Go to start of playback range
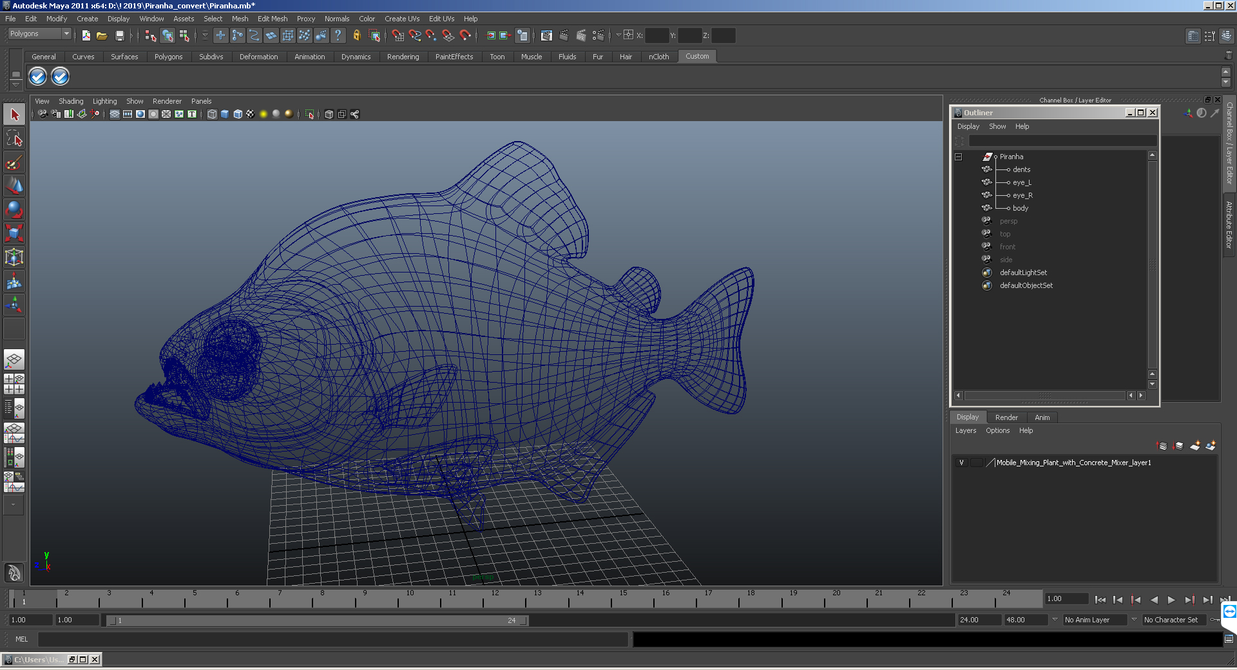The height and width of the screenshot is (670, 1237). pos(1100,600)
